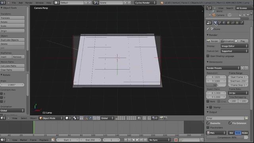
Task: Open the File menu
Action: (x=14, y=3)
